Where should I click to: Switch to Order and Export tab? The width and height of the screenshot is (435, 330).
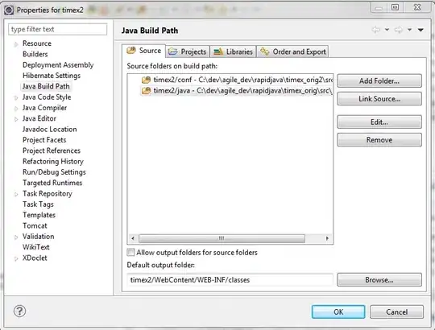point(293,52)
